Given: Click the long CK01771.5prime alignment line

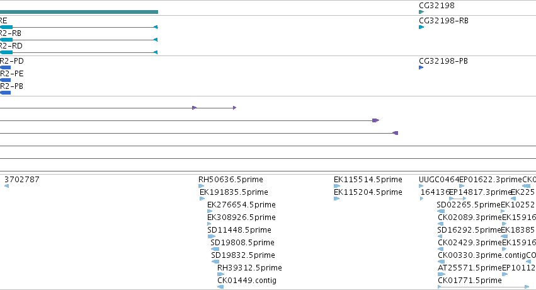Looking at the screenshot, I should click(x=484, y=287).
